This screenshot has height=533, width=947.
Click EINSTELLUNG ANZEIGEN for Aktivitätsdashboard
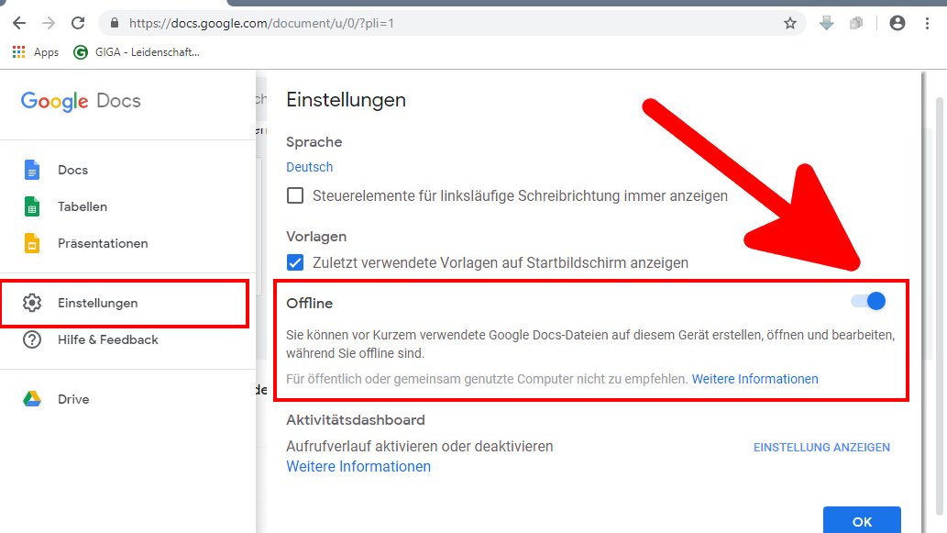821,448
